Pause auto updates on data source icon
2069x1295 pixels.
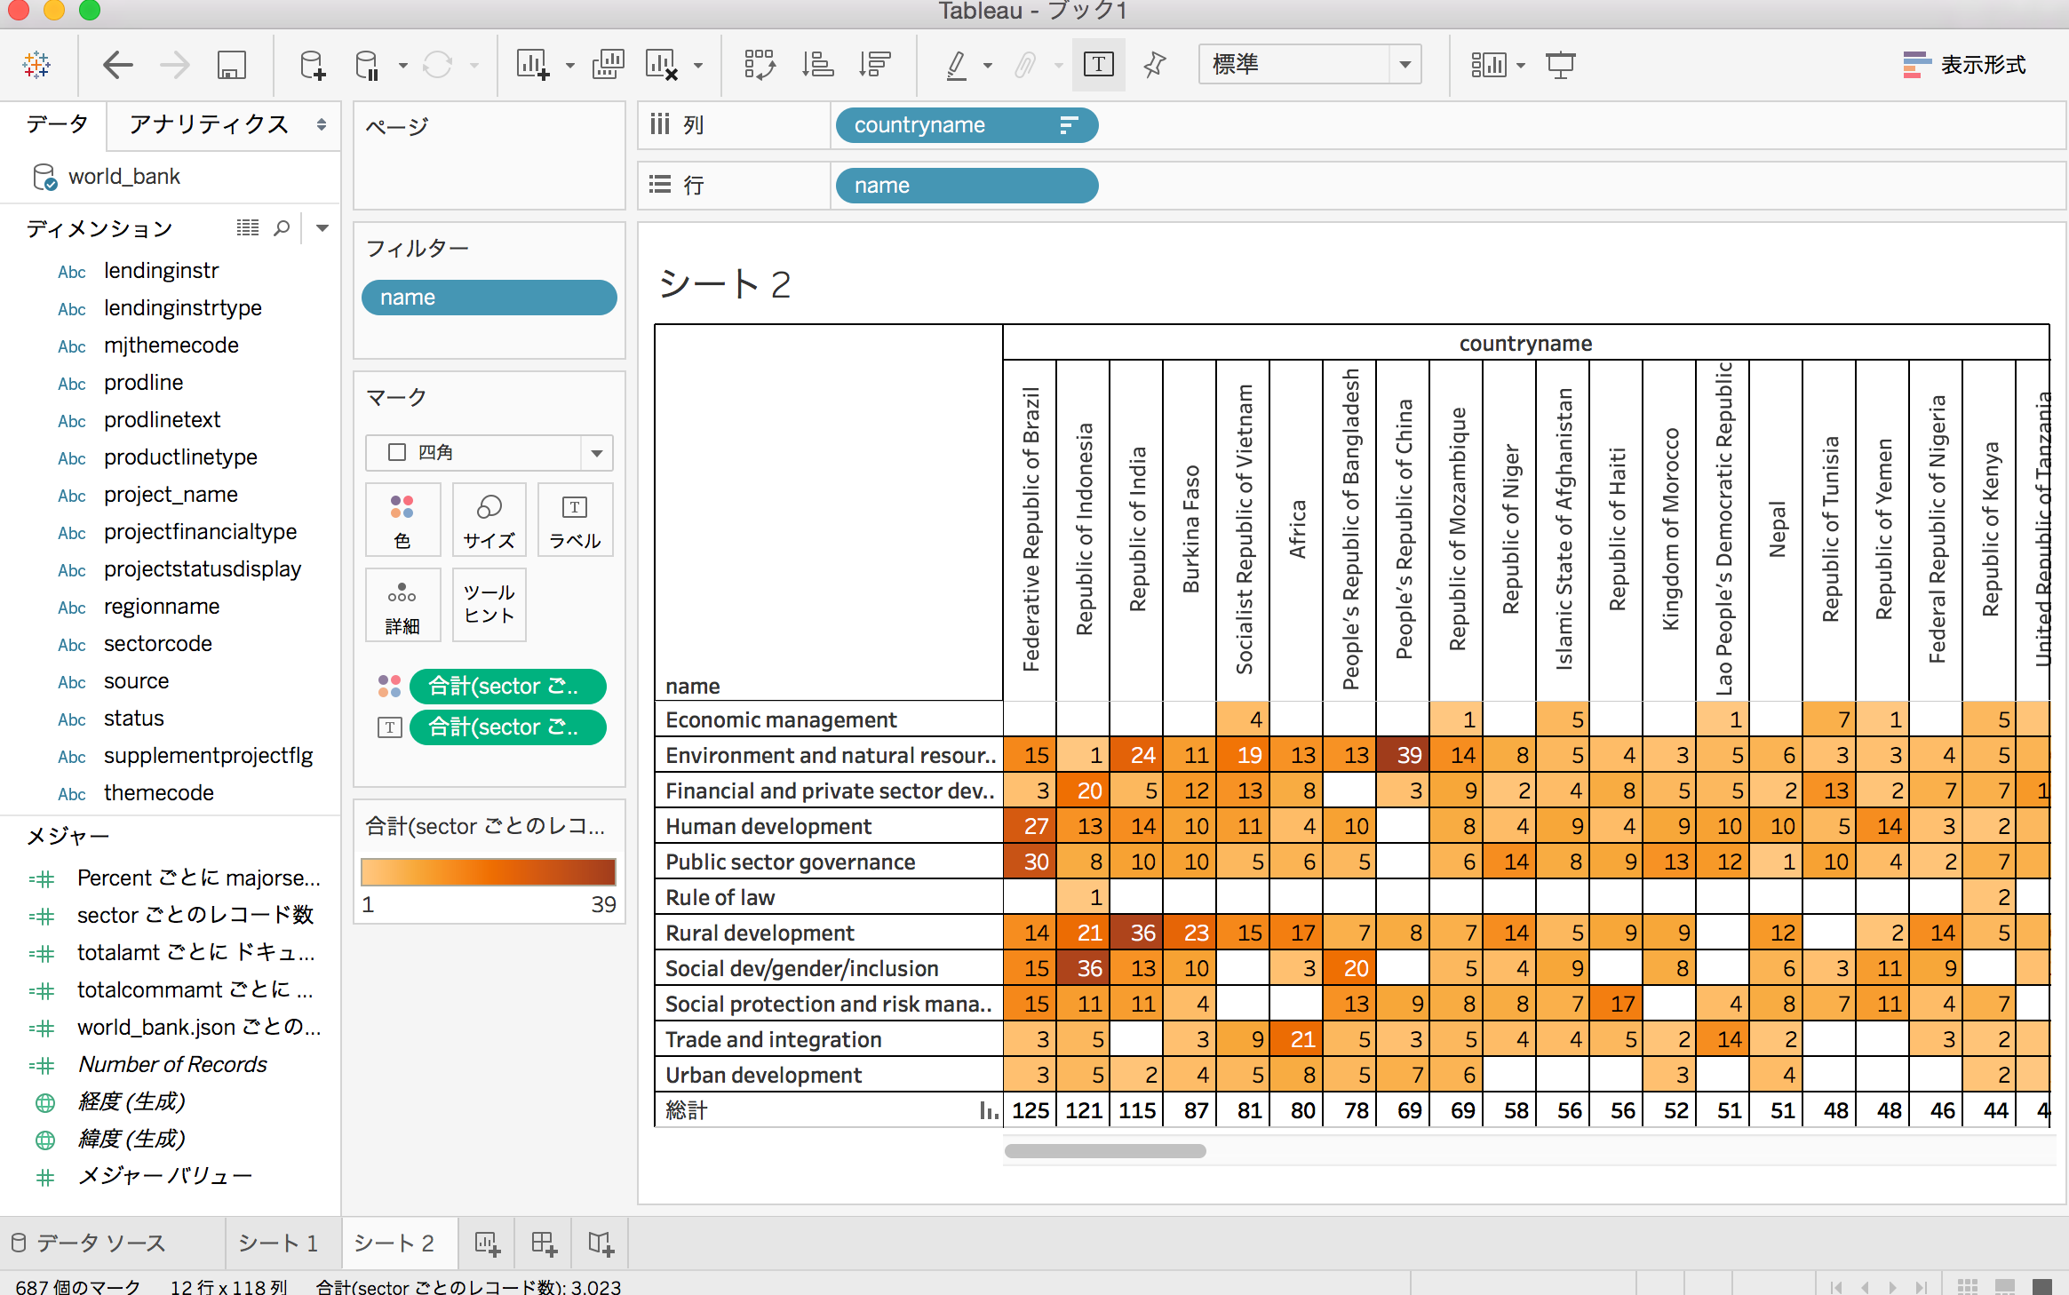point(367,65)
